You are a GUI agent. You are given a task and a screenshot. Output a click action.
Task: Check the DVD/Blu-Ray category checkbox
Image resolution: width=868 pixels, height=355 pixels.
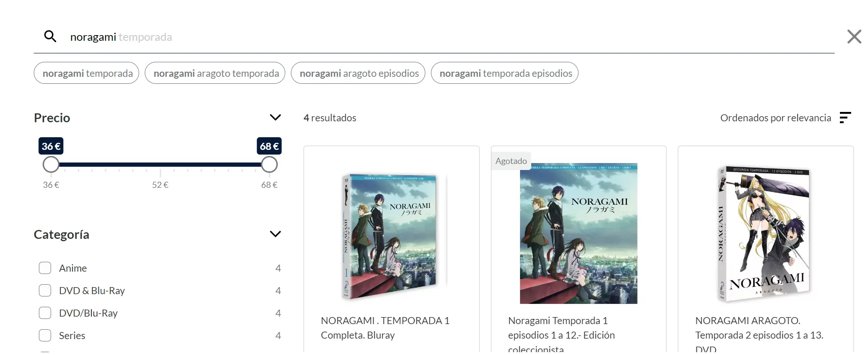[45, 313]
